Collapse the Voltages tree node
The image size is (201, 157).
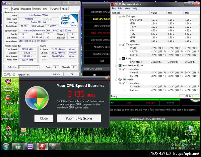click(120, 17)
